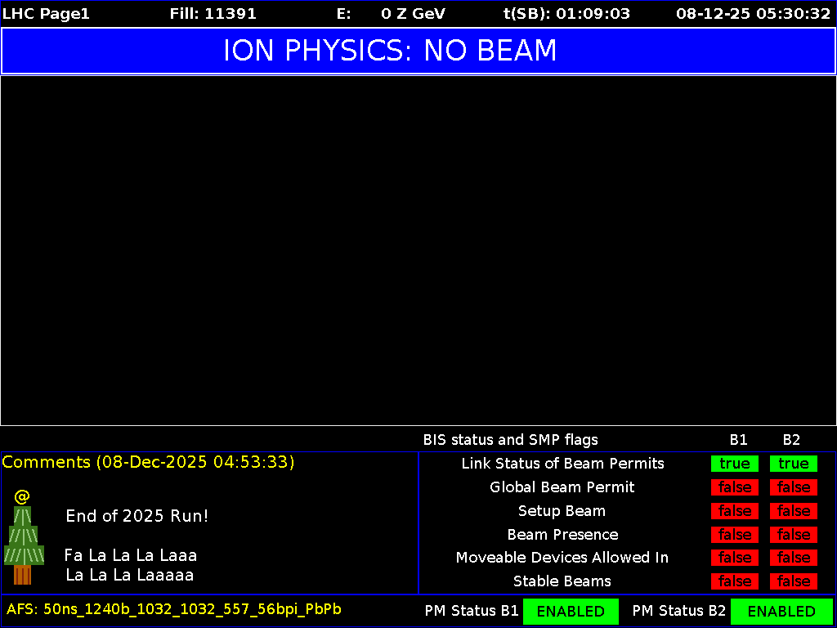Click the AFS filling scheme text

176,609
